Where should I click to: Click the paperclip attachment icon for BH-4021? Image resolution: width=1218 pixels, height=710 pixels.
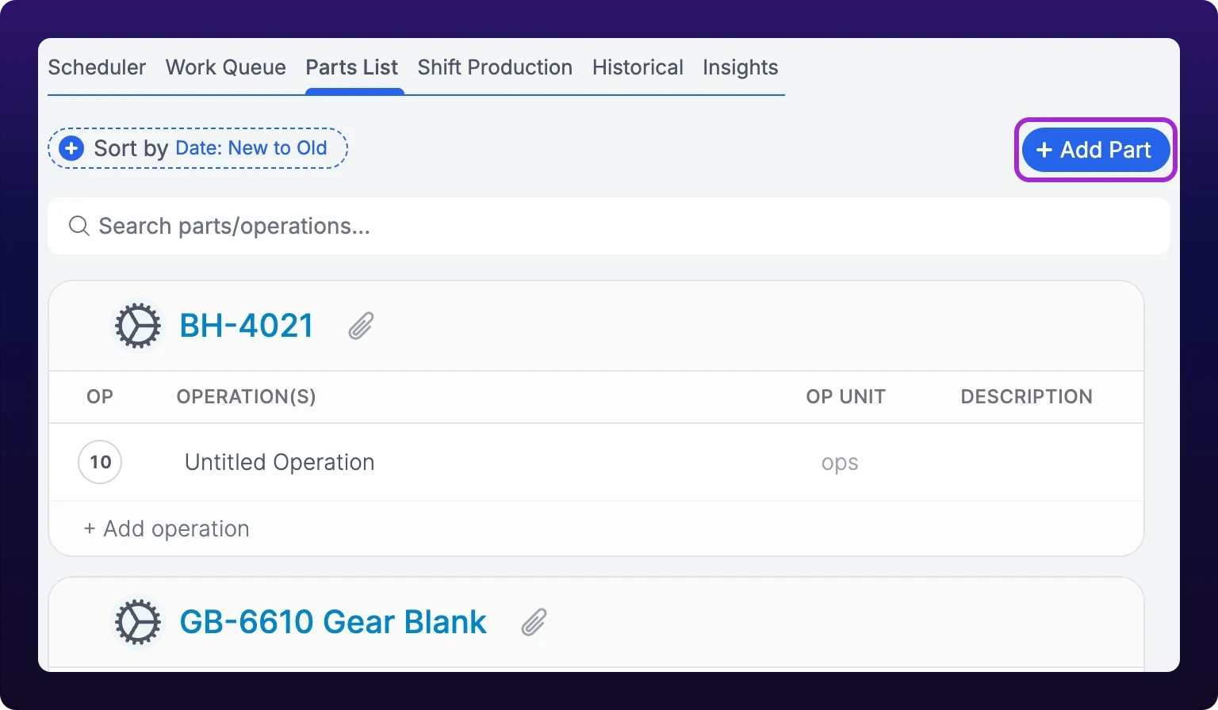pos(361,326)
